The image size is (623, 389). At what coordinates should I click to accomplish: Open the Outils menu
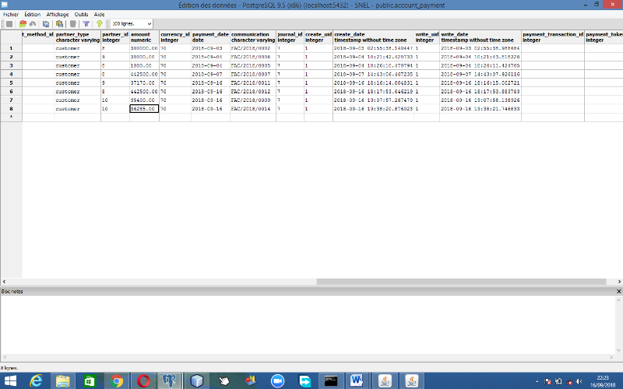point(81,14)
